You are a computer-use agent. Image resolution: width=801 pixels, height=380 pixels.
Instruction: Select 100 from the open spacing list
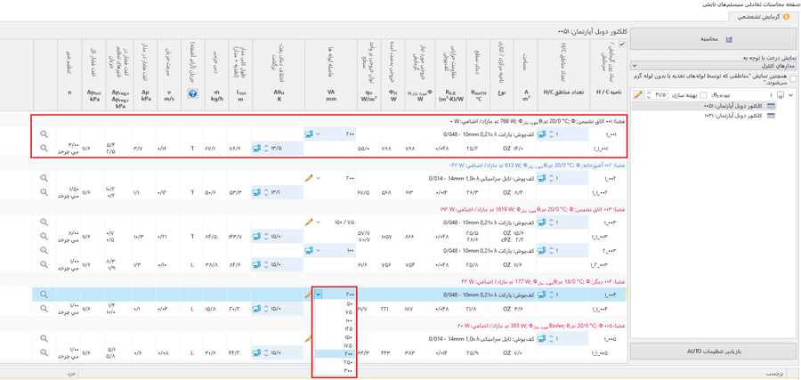(349, 320)
